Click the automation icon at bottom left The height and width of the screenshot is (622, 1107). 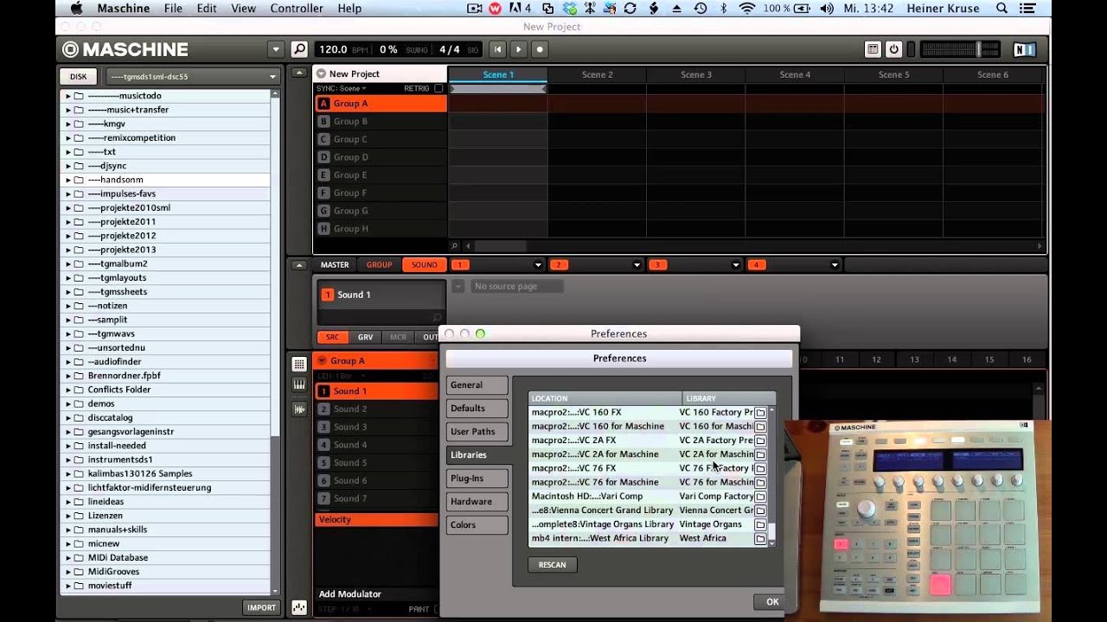(x=299, y=607)
